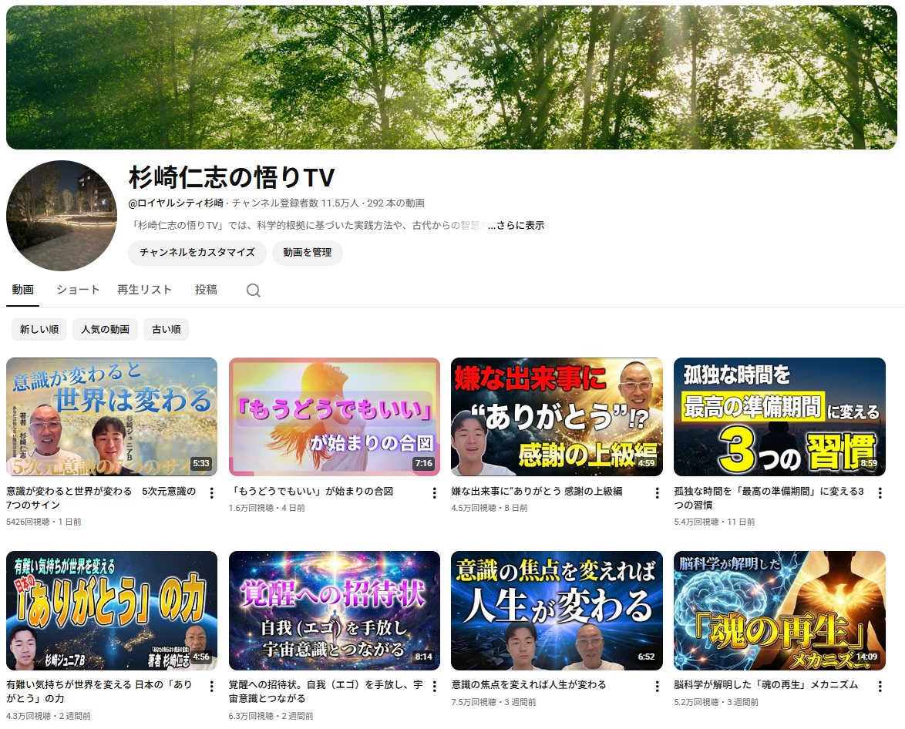Image resolution: width=905 pixels, height=729 pixels.
Task: Open the 再生リスト tab
Action: (143, 291)
